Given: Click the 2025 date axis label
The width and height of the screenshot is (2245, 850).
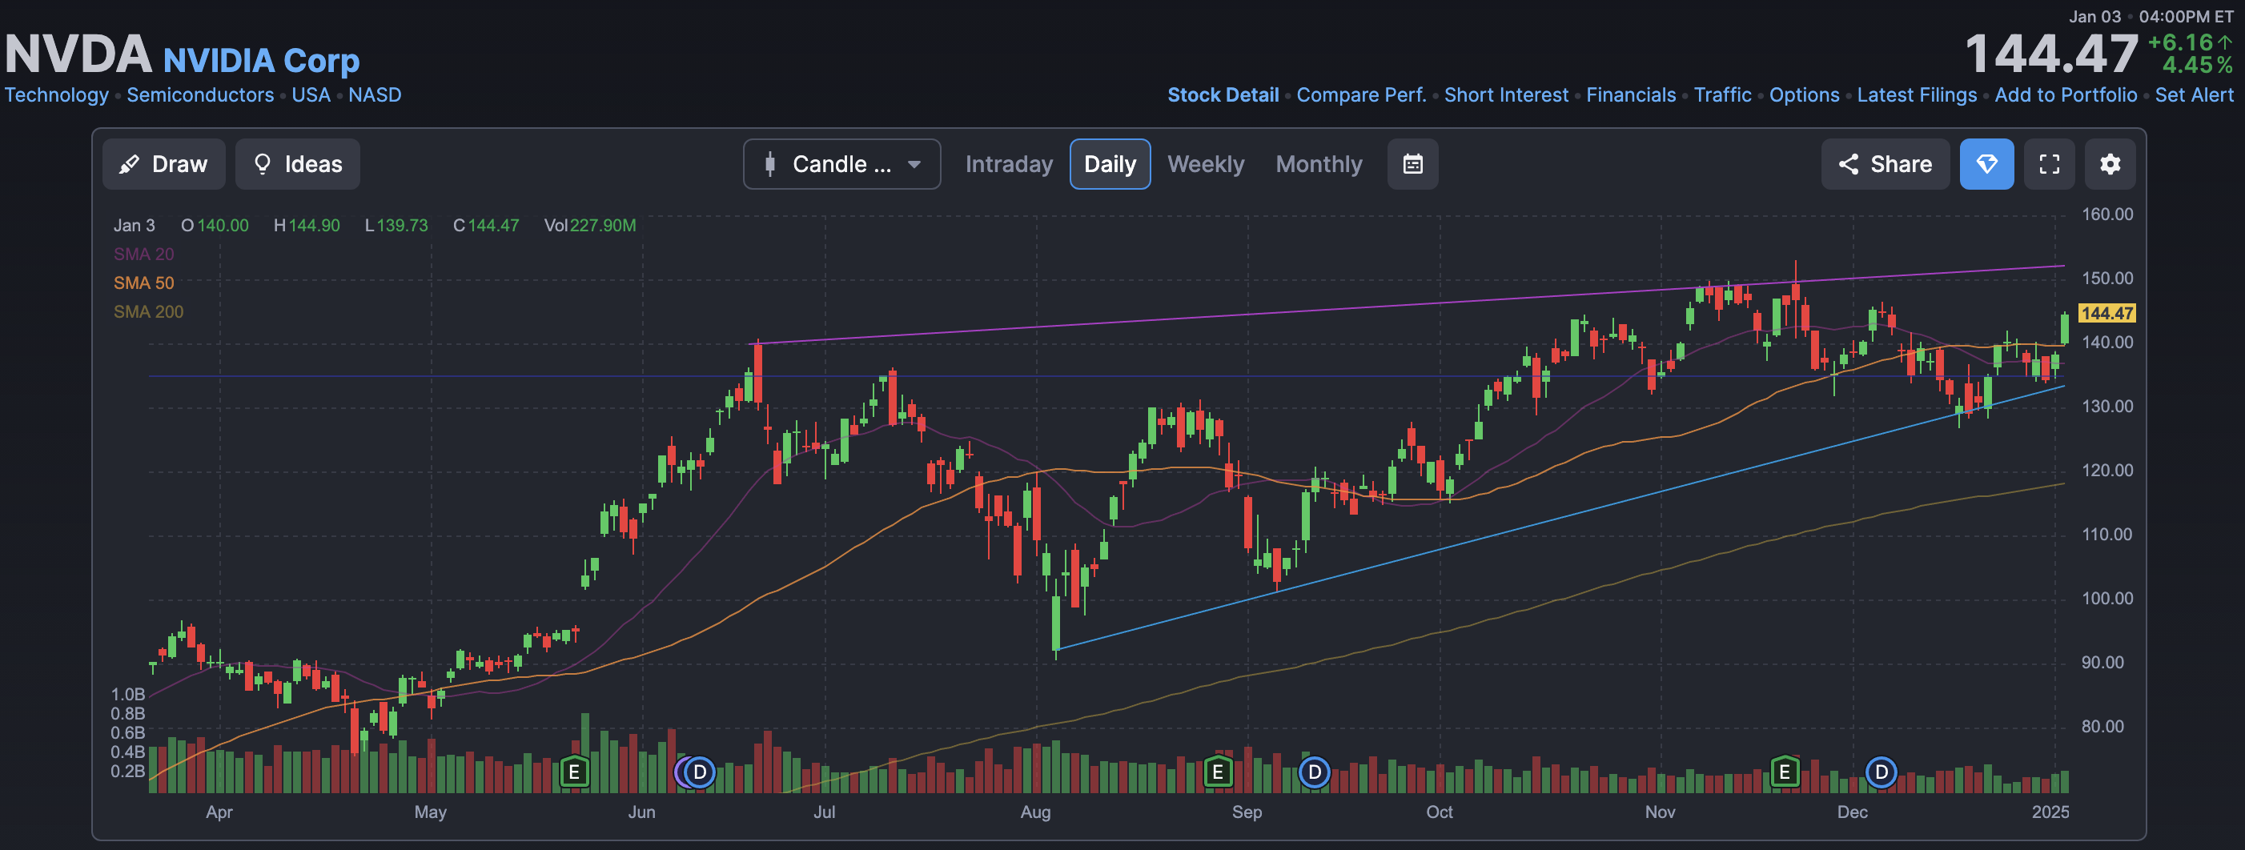Looking at the screenshot, I should click(2050, 812).
